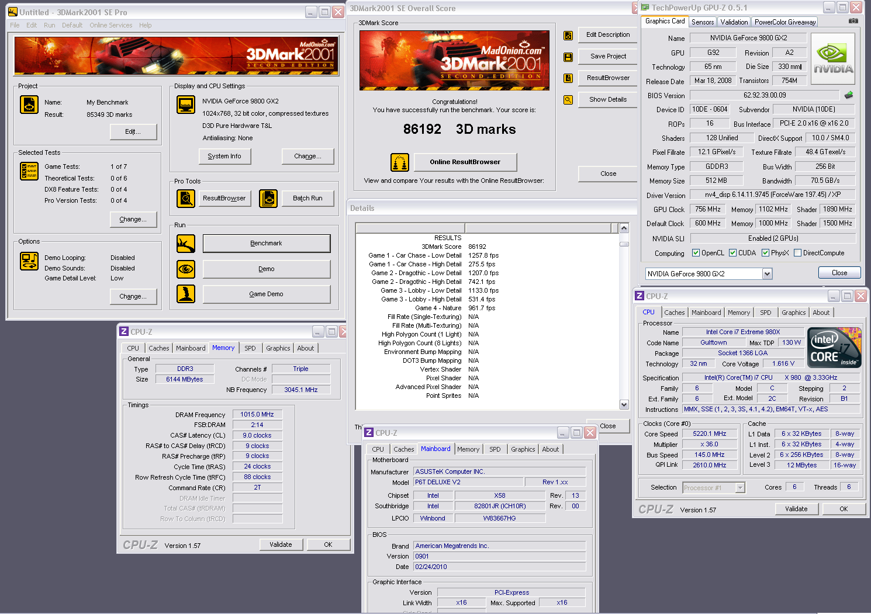This screenshot has height=614, width=871.
Task: Open the File menu in 3DMark2001
Action: coord(15,25)
